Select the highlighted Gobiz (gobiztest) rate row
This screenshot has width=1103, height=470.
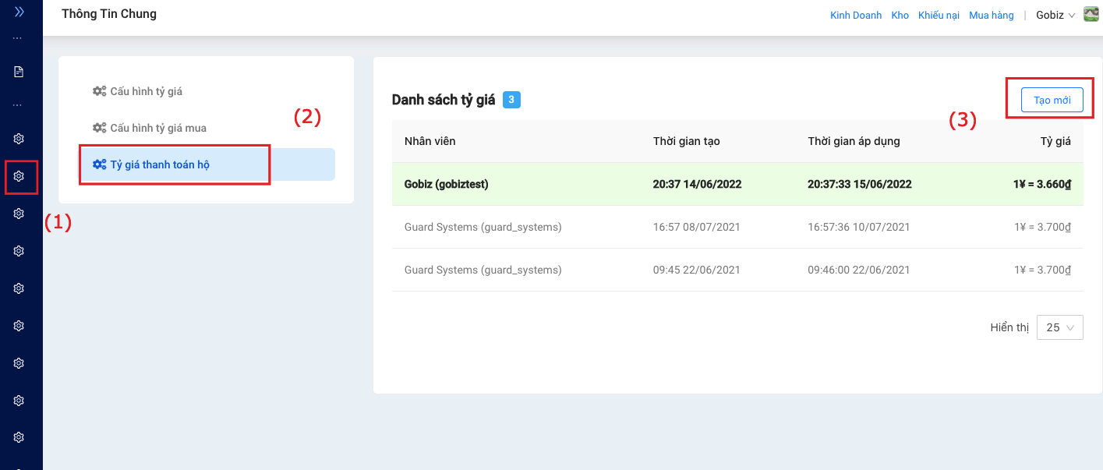pyautogui.click(x=737, y=184)
